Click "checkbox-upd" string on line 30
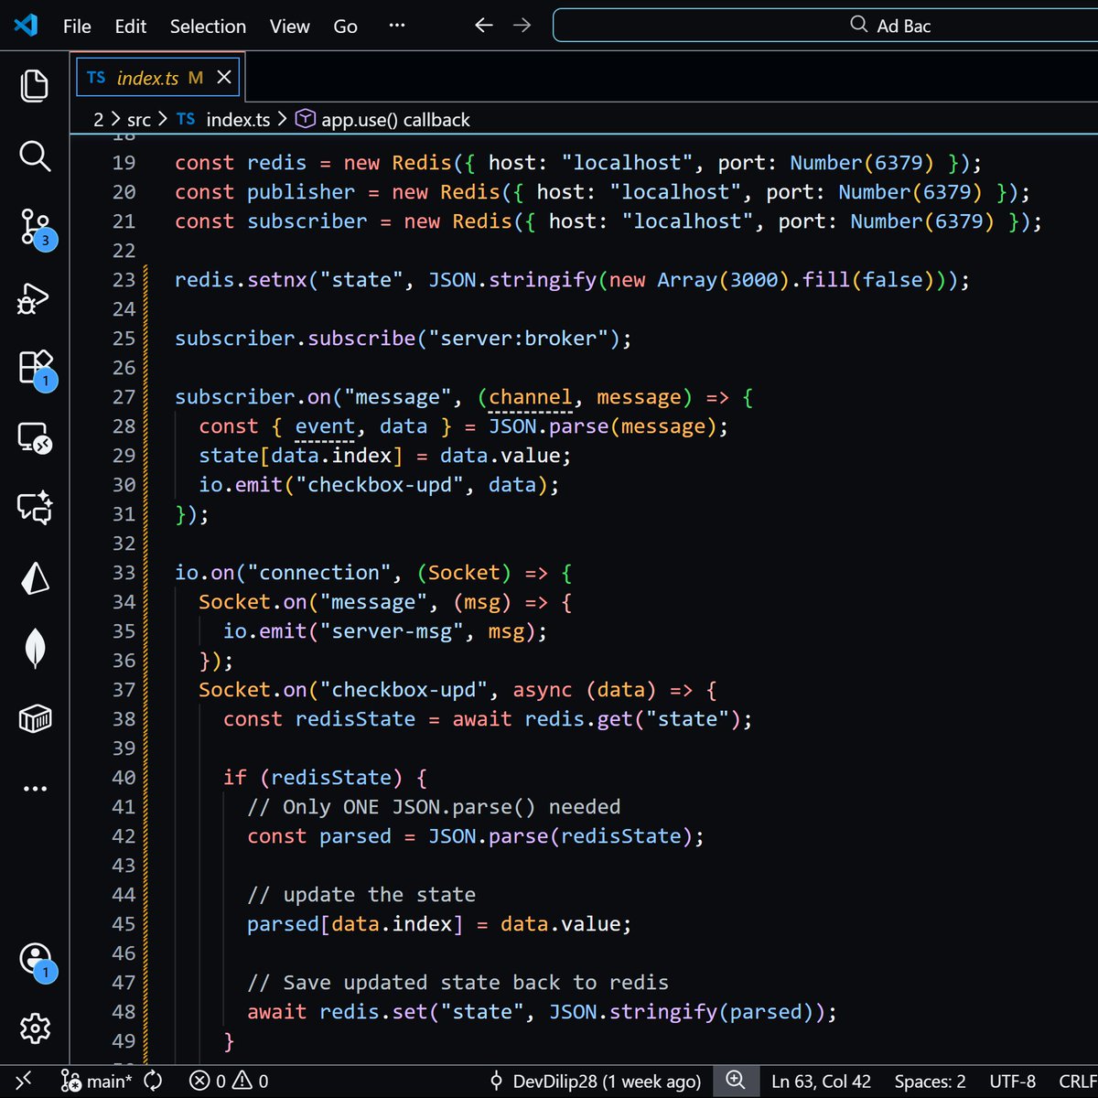Viewport: 1098px width, 1098px height. [x=380, y=485]
